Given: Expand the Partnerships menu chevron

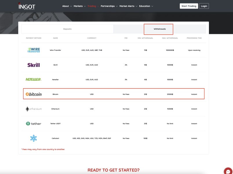Looking at the screenshot, I should click(x=117, y=6).
